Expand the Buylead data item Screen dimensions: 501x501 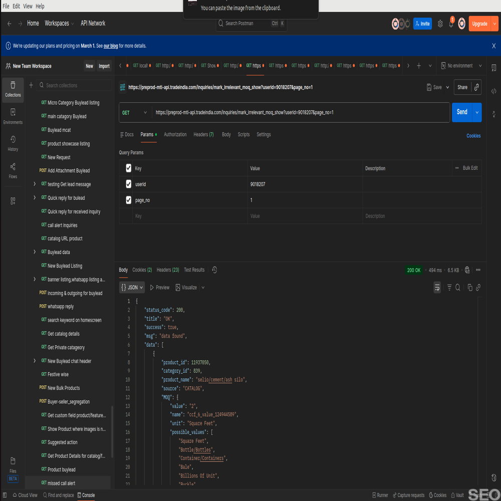coord(35,252)
